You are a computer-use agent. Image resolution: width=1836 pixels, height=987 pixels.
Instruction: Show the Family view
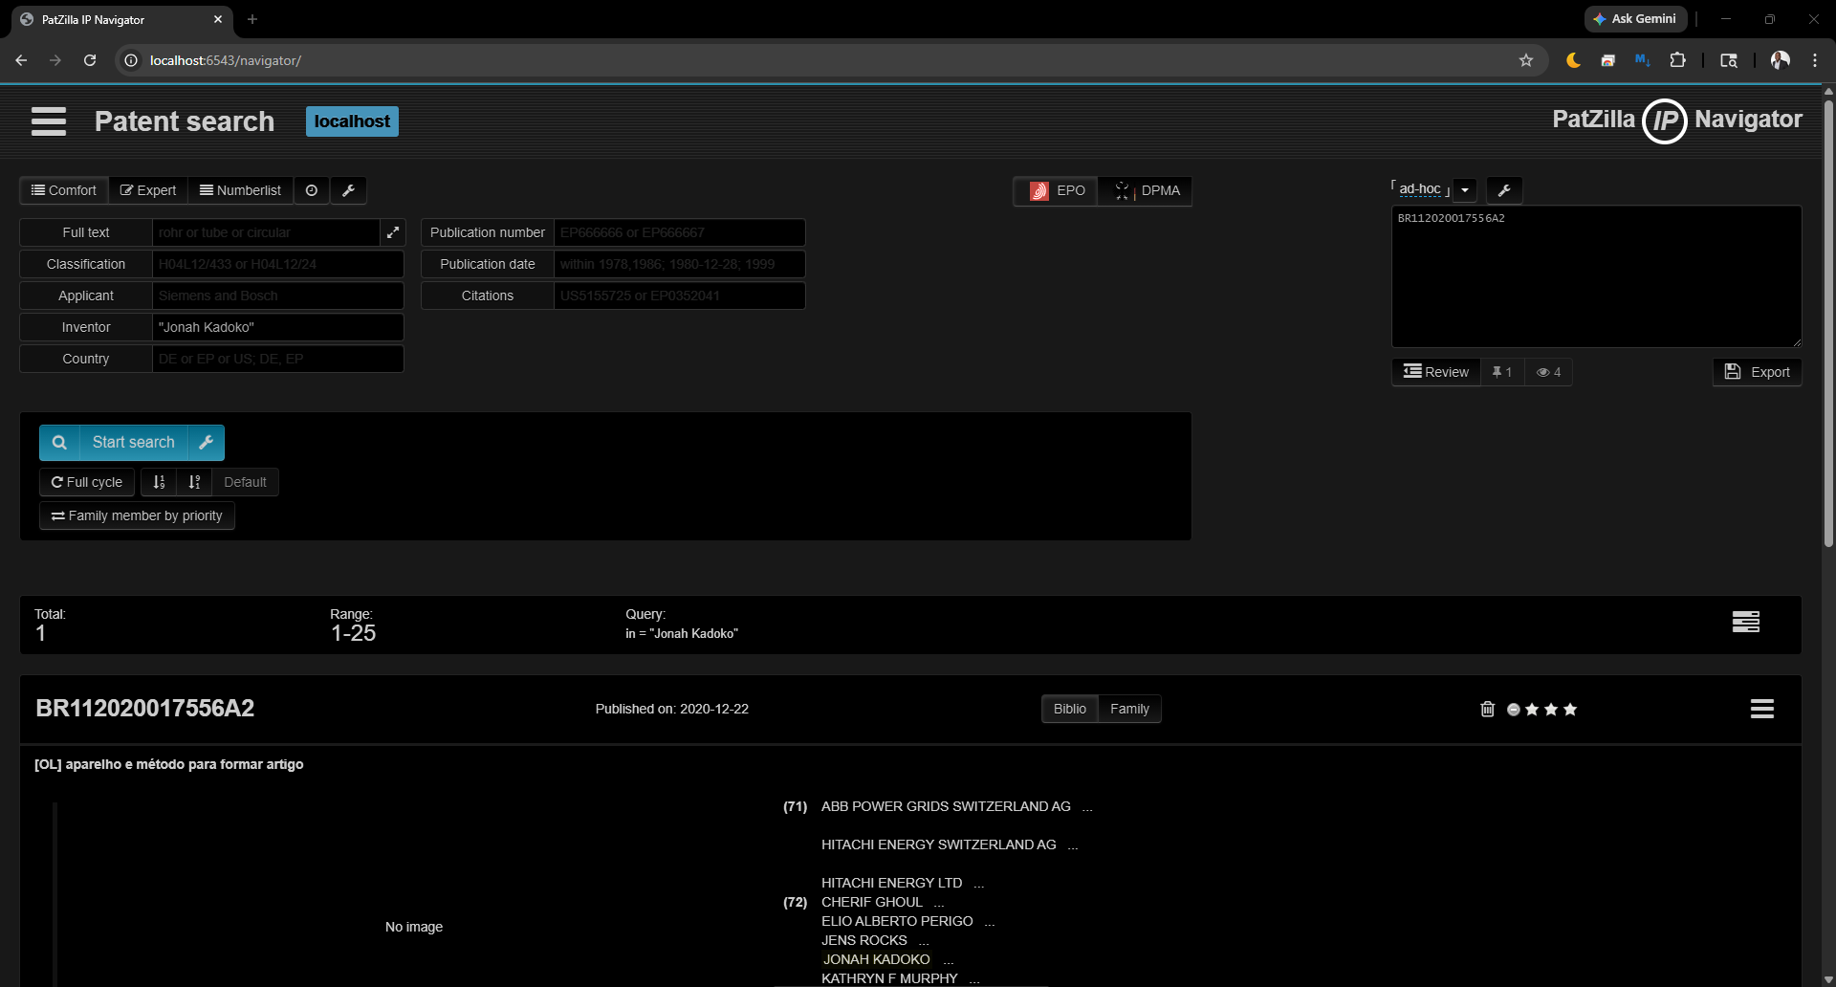1129,709
